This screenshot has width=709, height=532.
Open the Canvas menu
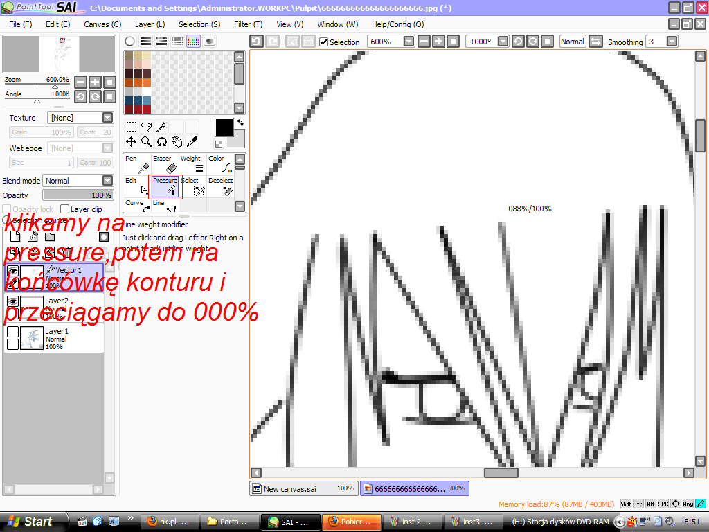click(102, 24)
